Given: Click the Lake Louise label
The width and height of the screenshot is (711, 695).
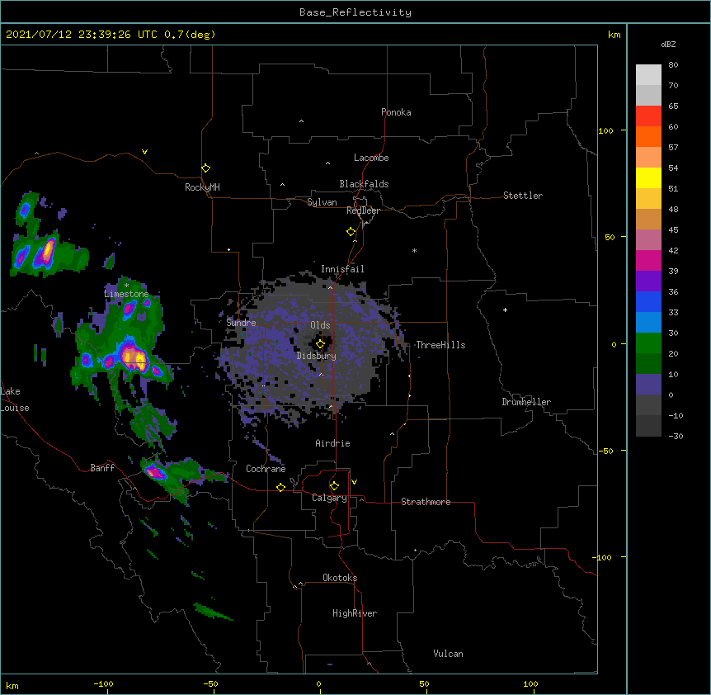Looking at the screenshot, I should pos(15,400).
